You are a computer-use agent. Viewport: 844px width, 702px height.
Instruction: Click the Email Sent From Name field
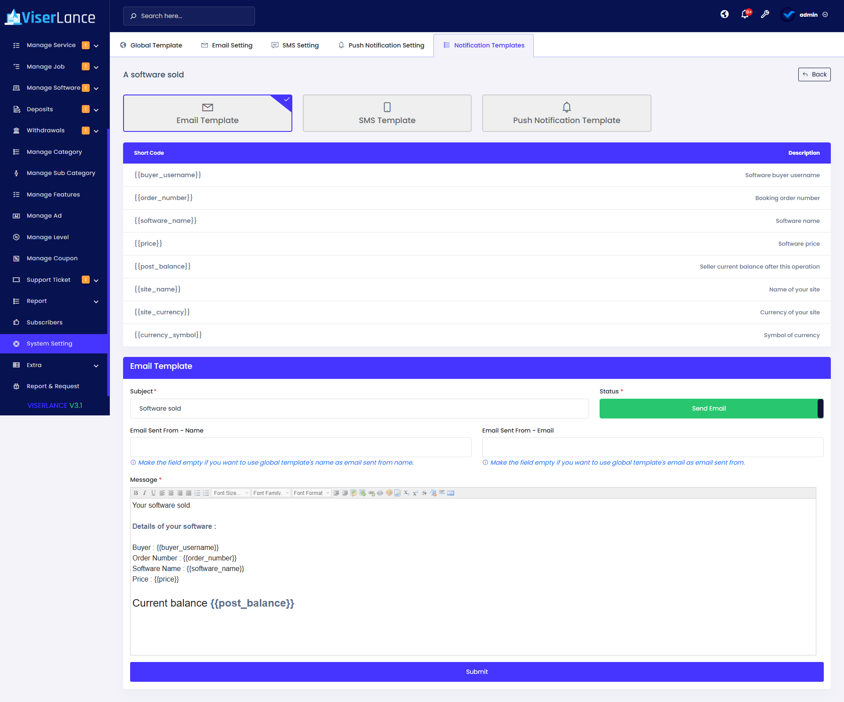(x=301, y=447)
